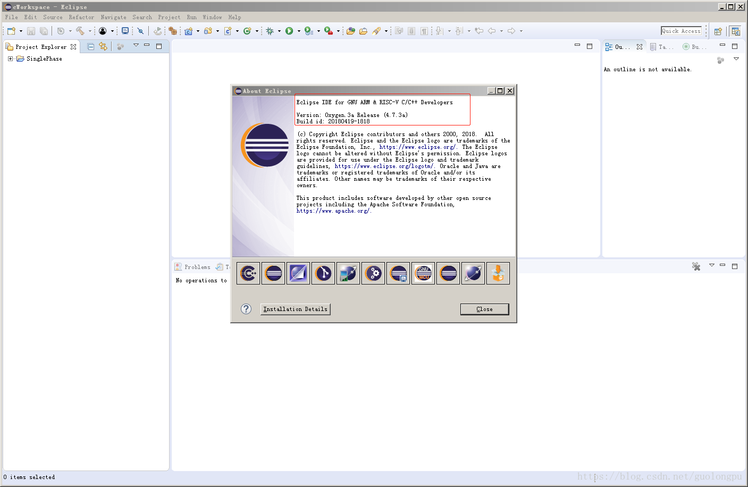The height and width of the screenshot is (487, 748).
Task: Click the gears plug-in icon in About
Action: click(373, 273)
